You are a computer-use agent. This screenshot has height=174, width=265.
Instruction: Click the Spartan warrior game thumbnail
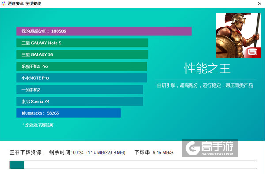click(x=238, y=35)
